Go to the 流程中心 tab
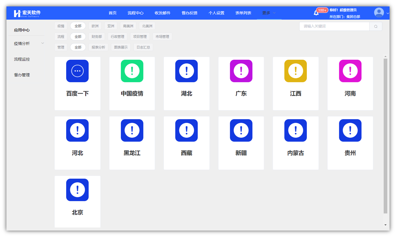396x237 pixels. (x=135, y=13)
